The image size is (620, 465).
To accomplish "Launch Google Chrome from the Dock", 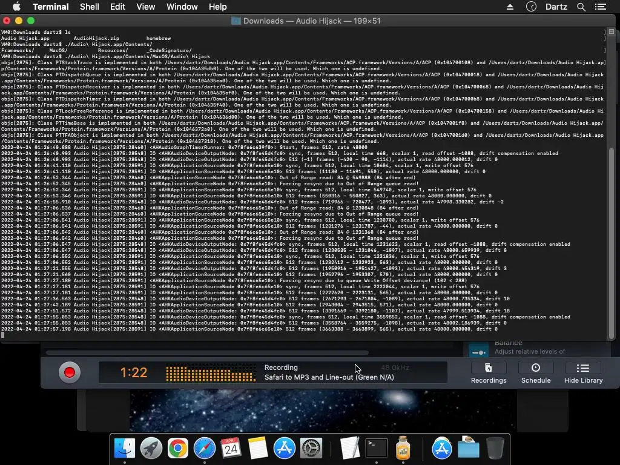I will click(x=178, y=448).
